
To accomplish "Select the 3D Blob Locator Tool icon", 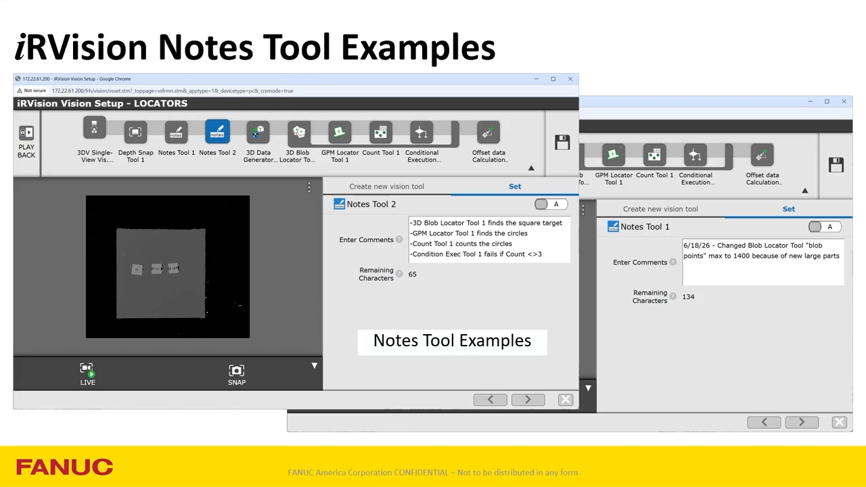I will click(x=298, y=132).
